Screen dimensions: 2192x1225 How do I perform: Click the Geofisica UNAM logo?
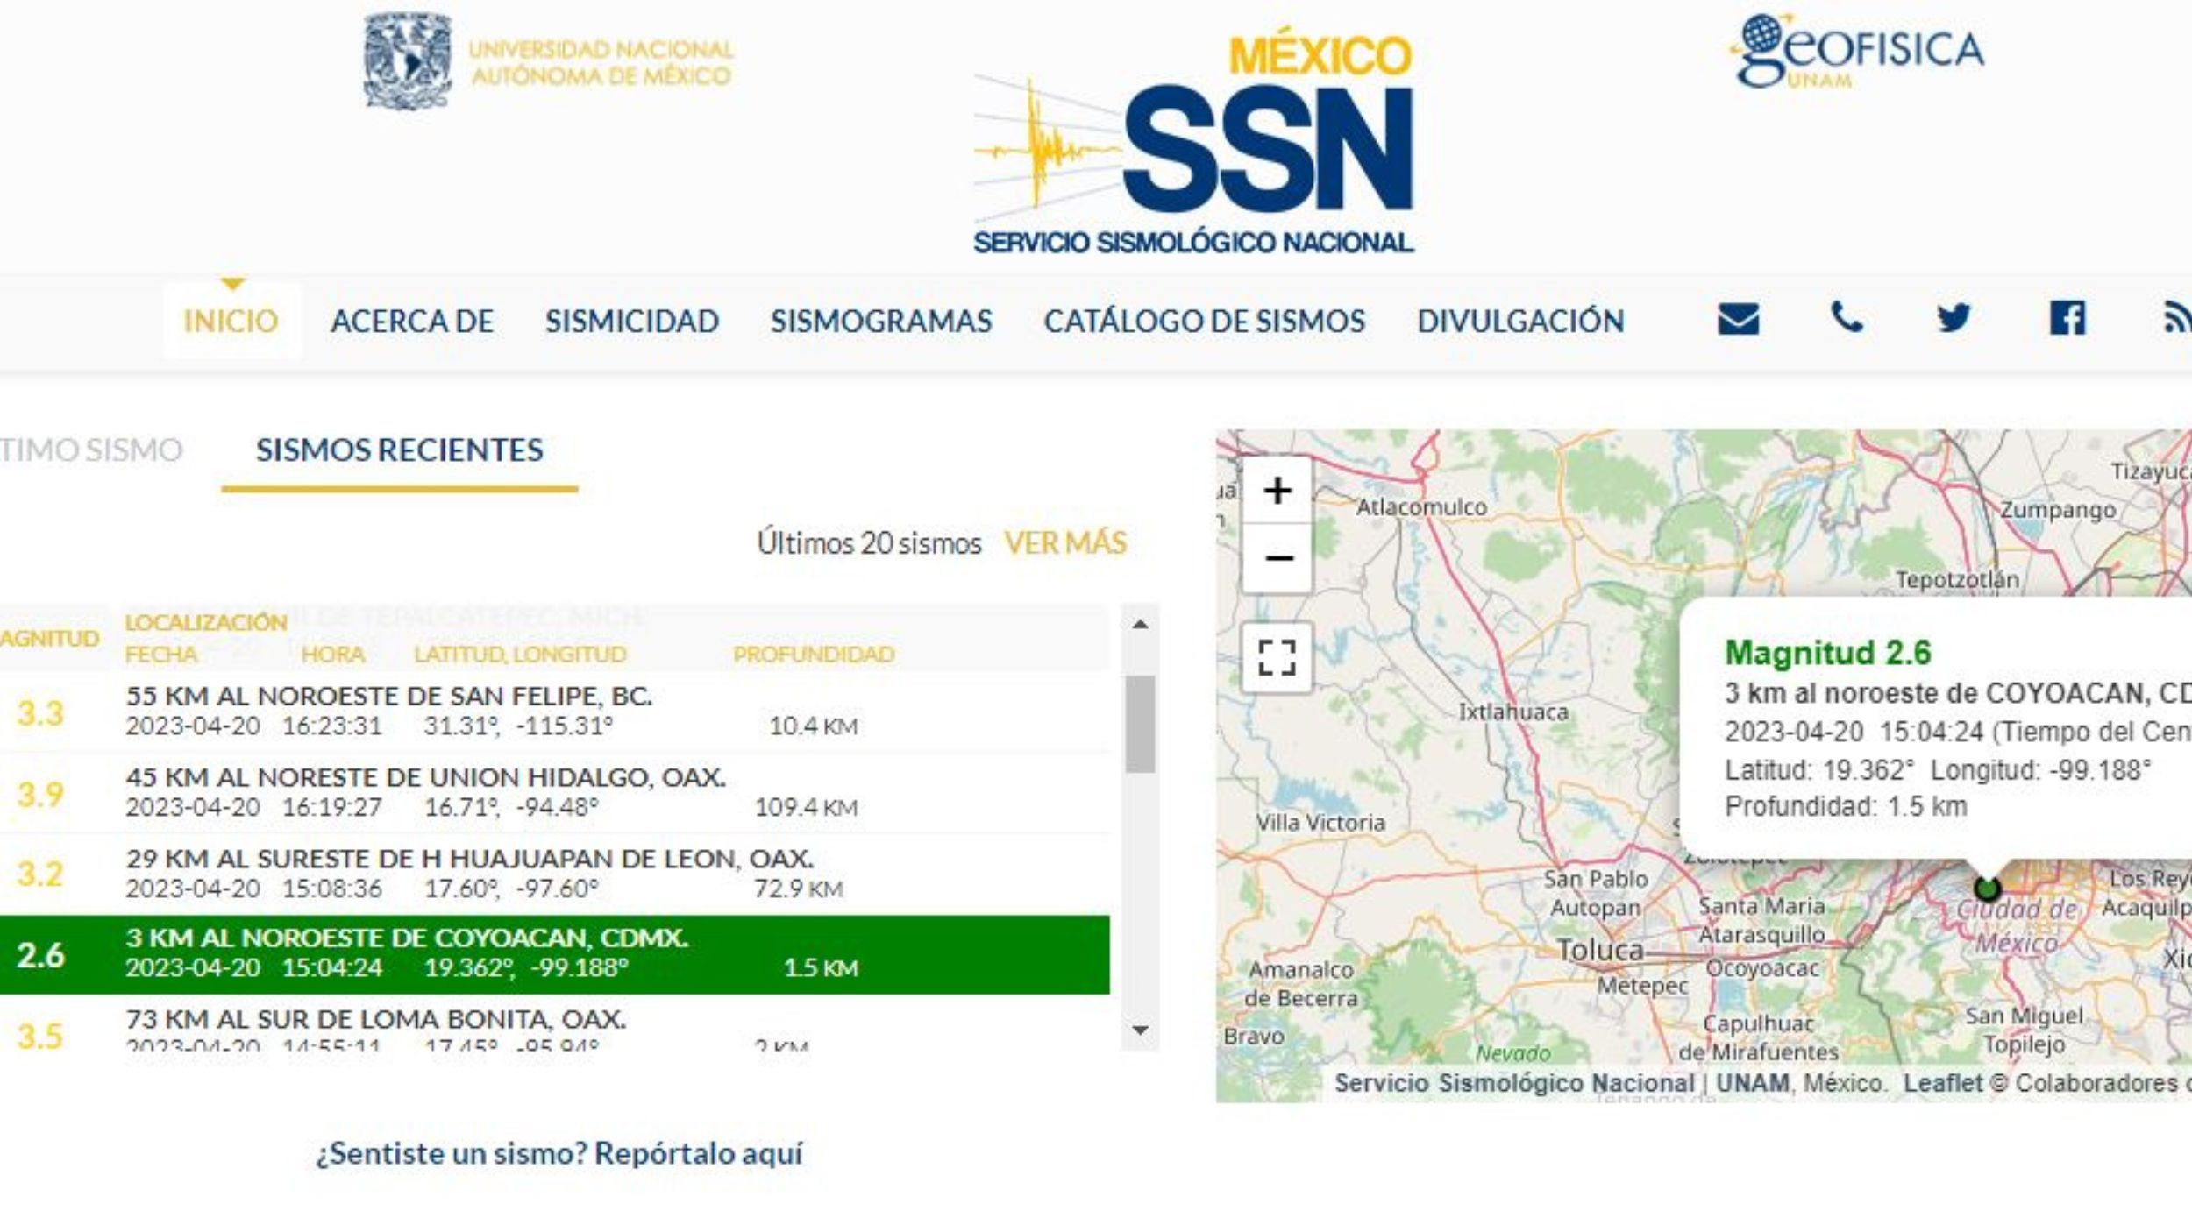(1857, 53)
